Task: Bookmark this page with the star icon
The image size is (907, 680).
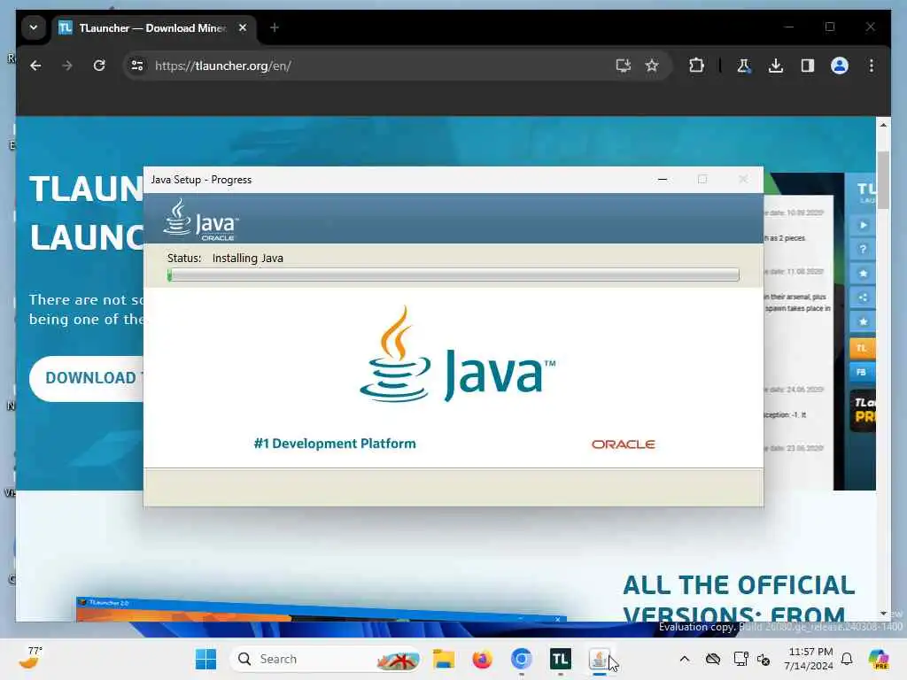Action: [652, 66]
